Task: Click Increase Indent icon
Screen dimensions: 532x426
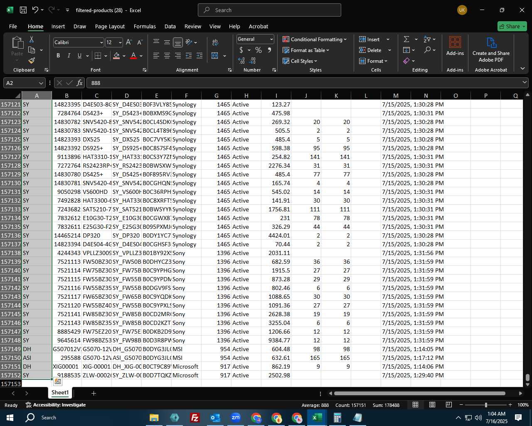Action: tap(199, 56)
